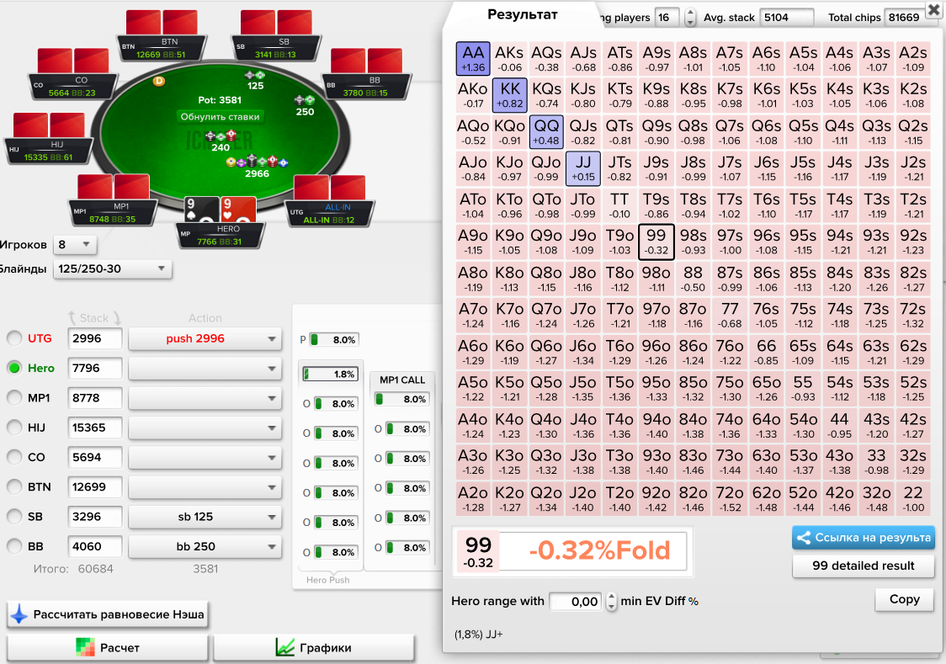
Task: Click the players count stepper near 16
Action: pyautogui.click(x=690, y=18)
